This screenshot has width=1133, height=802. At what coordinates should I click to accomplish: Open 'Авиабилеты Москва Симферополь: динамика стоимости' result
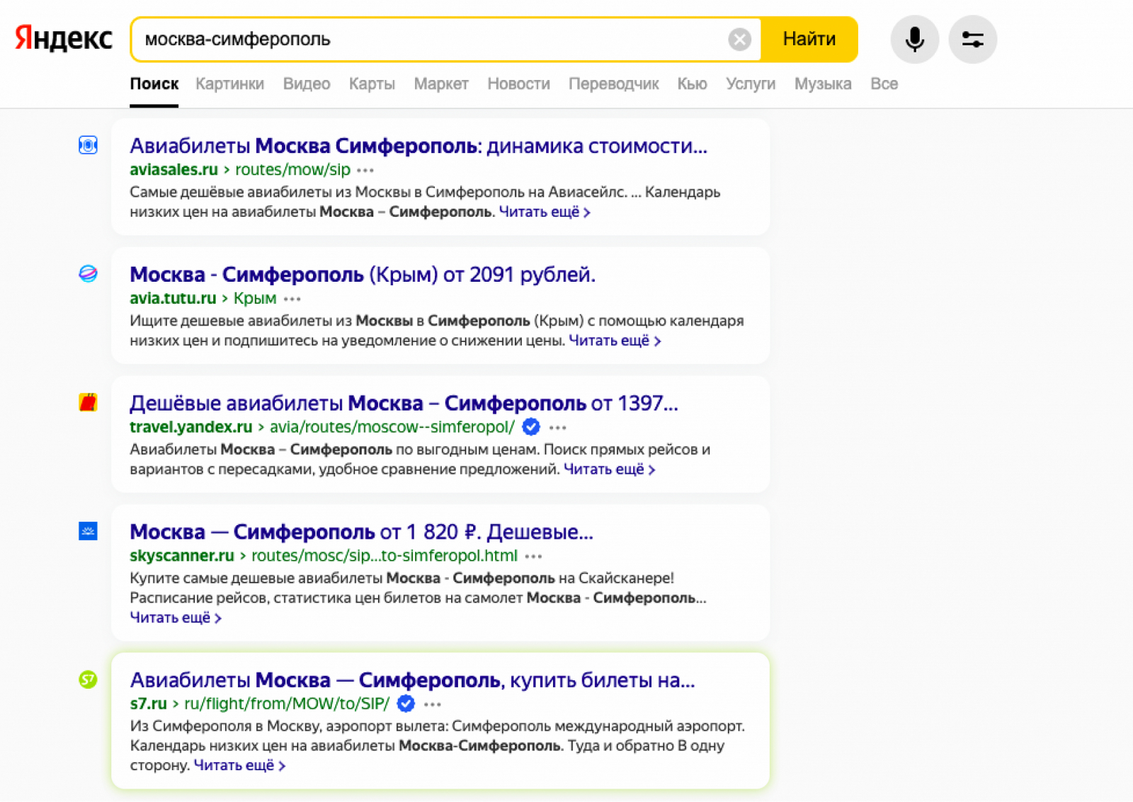pos(419,146)
